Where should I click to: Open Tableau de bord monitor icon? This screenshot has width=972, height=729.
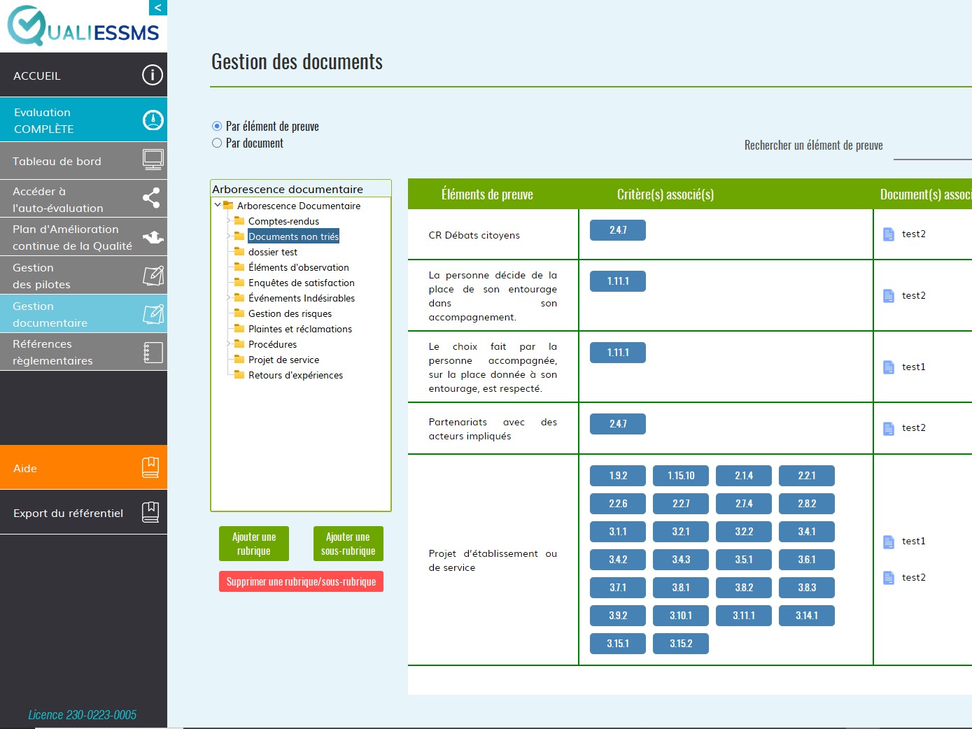coord(153,160)
